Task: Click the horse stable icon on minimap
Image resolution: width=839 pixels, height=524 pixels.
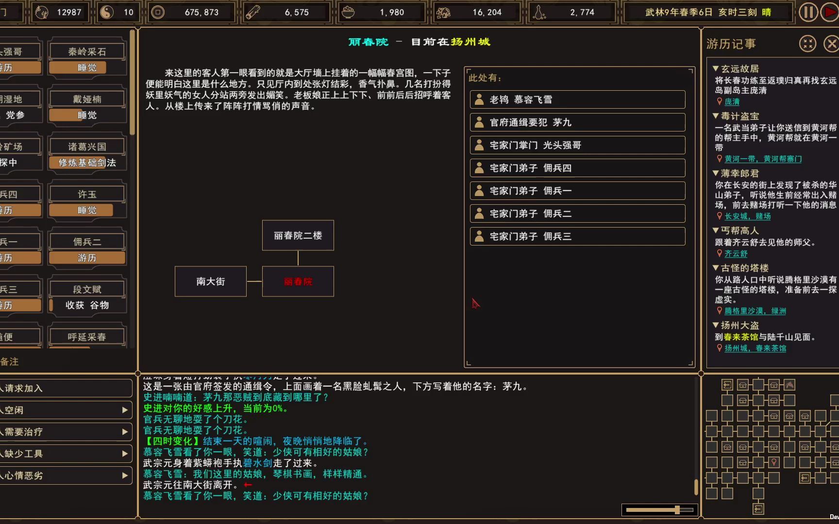Action: click(x=789, y=385)
